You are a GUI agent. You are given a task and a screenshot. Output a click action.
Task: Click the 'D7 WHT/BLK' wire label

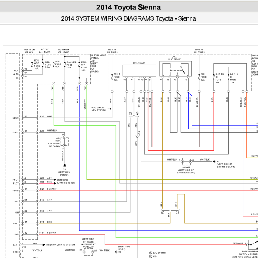[x=102, y=250]
